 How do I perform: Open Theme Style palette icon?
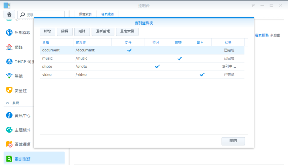coord(9,130)
